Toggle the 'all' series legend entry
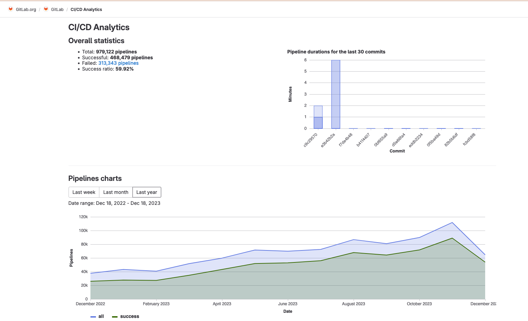Viewport: 528px width, 321px height. point(97,316)
